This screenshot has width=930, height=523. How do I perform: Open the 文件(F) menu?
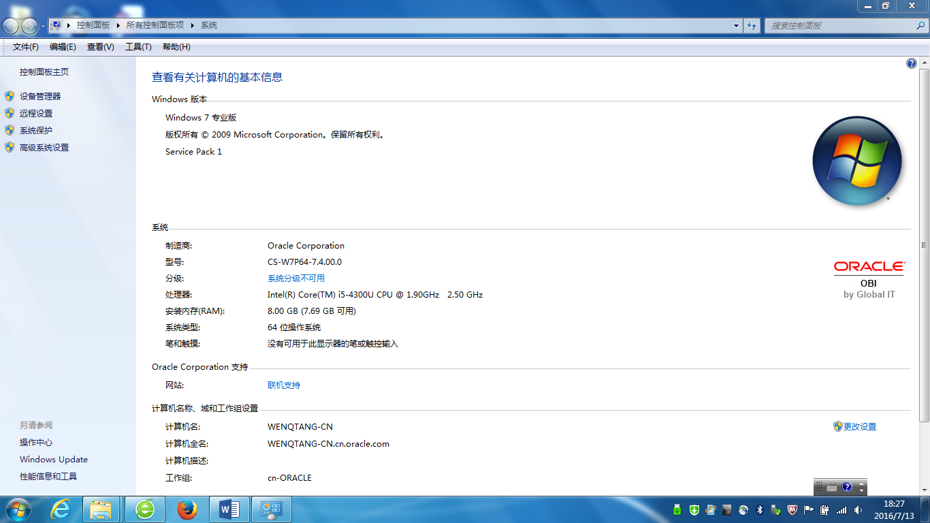[26, 47]
